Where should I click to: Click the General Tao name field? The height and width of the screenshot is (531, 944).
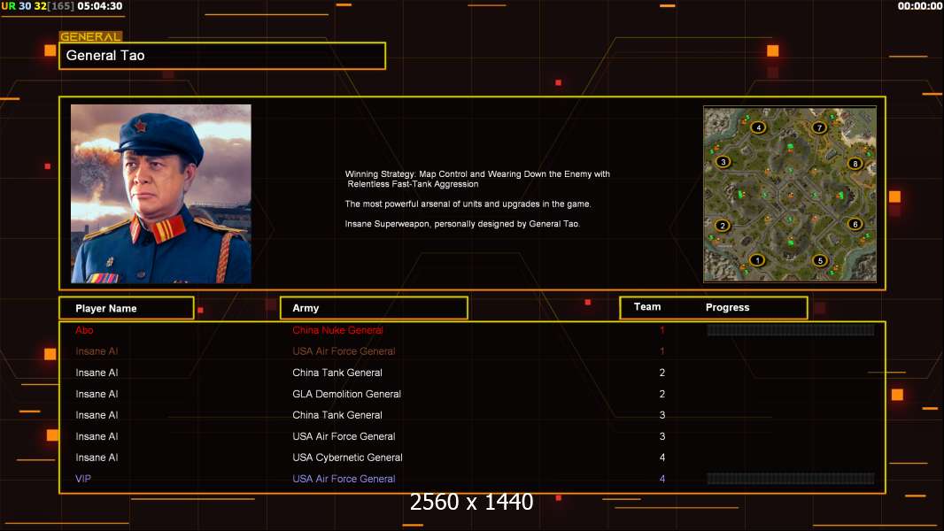(222, 56)
